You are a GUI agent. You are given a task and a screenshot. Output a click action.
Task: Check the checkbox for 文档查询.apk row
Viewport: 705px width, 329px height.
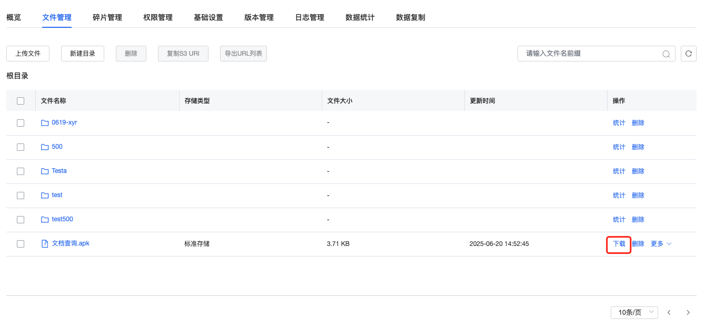click(x=20, y=243)
